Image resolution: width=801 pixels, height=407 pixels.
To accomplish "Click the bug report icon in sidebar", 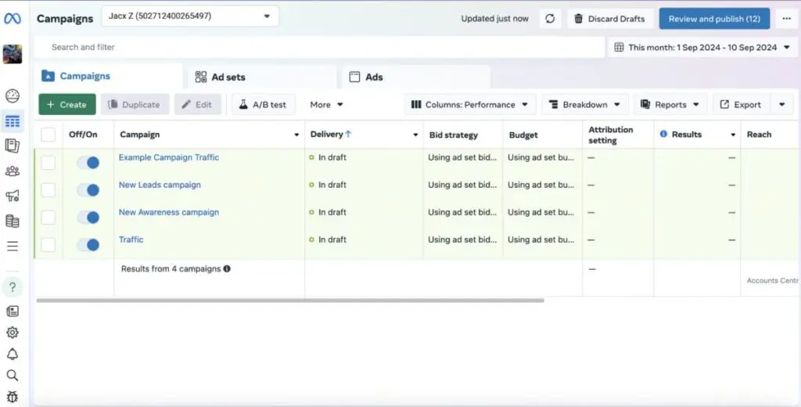I will pos(13,397).
